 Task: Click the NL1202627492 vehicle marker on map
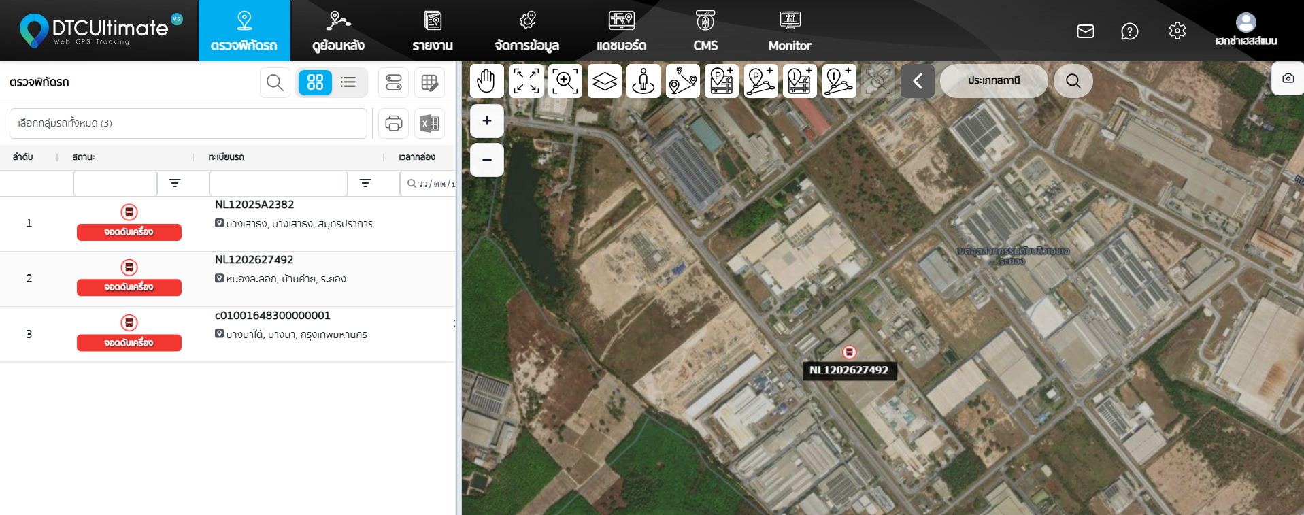pyautogui.click(x=850, y=352)
